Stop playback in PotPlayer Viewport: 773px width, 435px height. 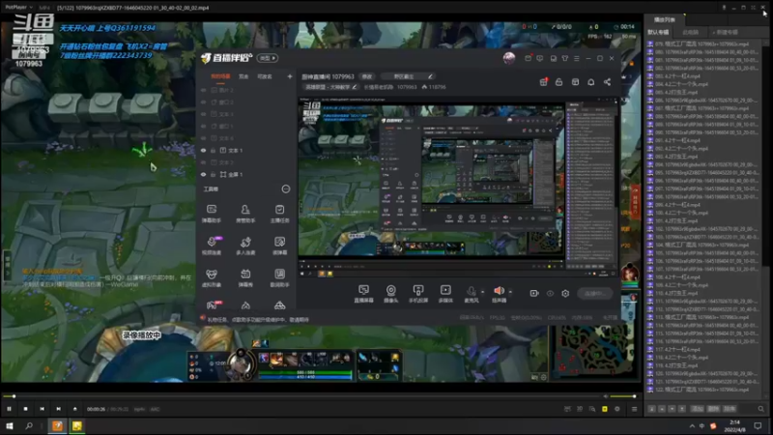point(26,409)
